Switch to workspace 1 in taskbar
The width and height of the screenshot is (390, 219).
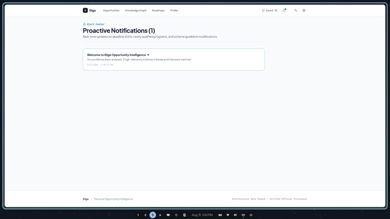click(x=138, y=215)
